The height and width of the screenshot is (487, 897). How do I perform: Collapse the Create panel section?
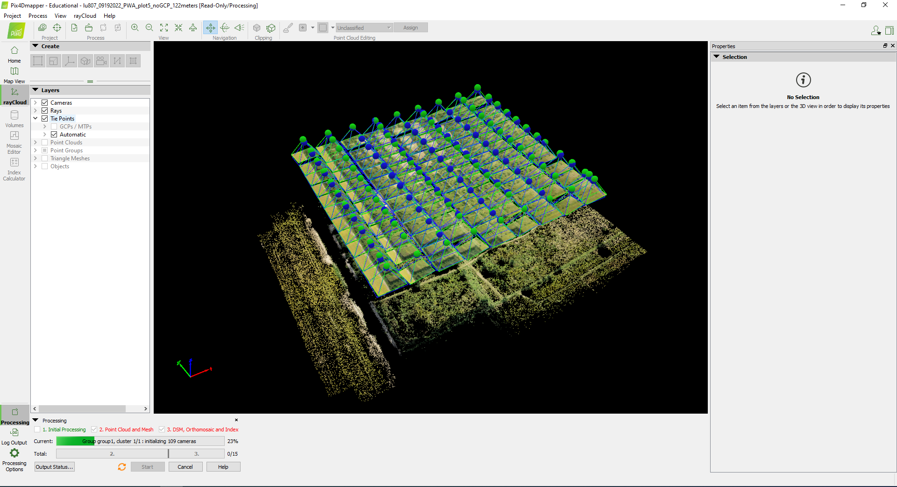click(36, 46)
